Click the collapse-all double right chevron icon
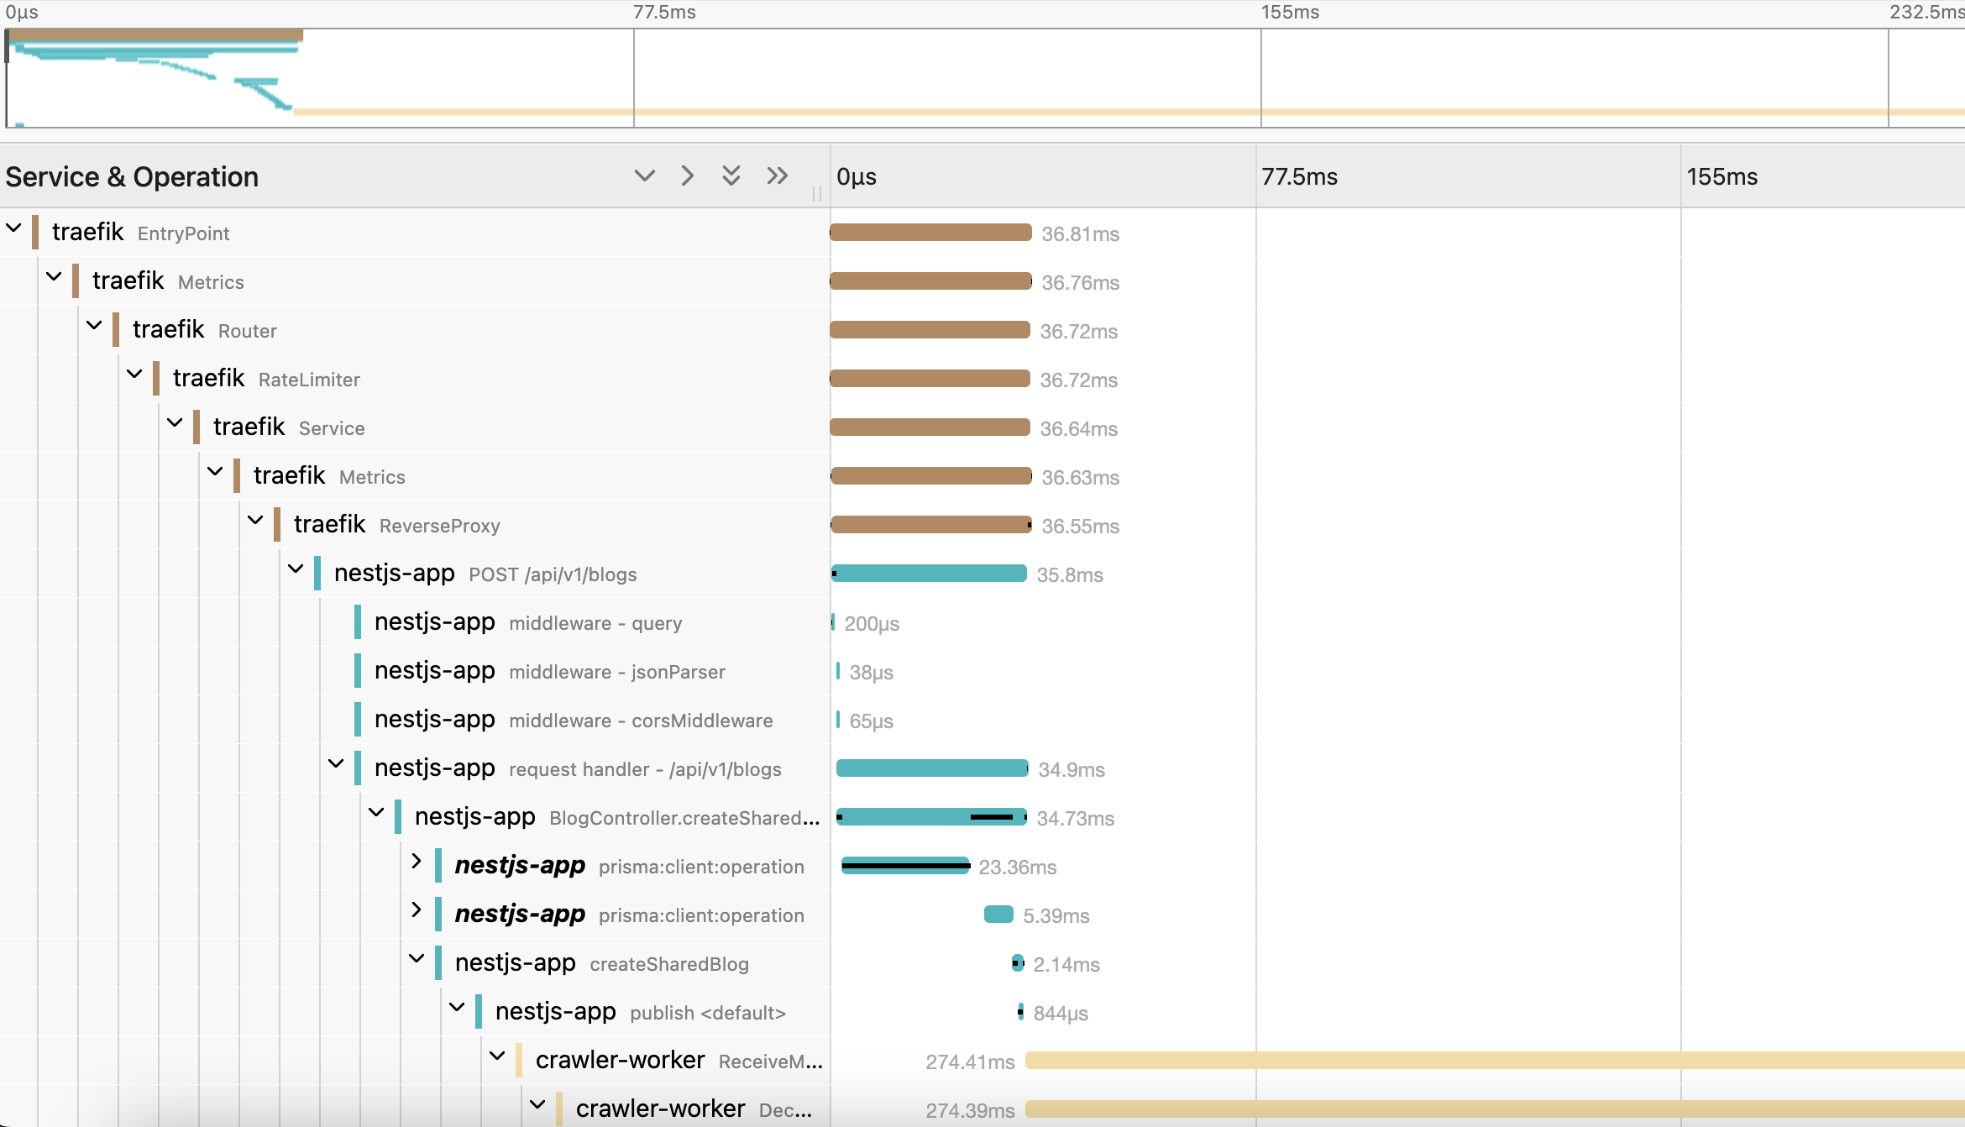This screenshot has height=1127, width=1965. [778, 176]
